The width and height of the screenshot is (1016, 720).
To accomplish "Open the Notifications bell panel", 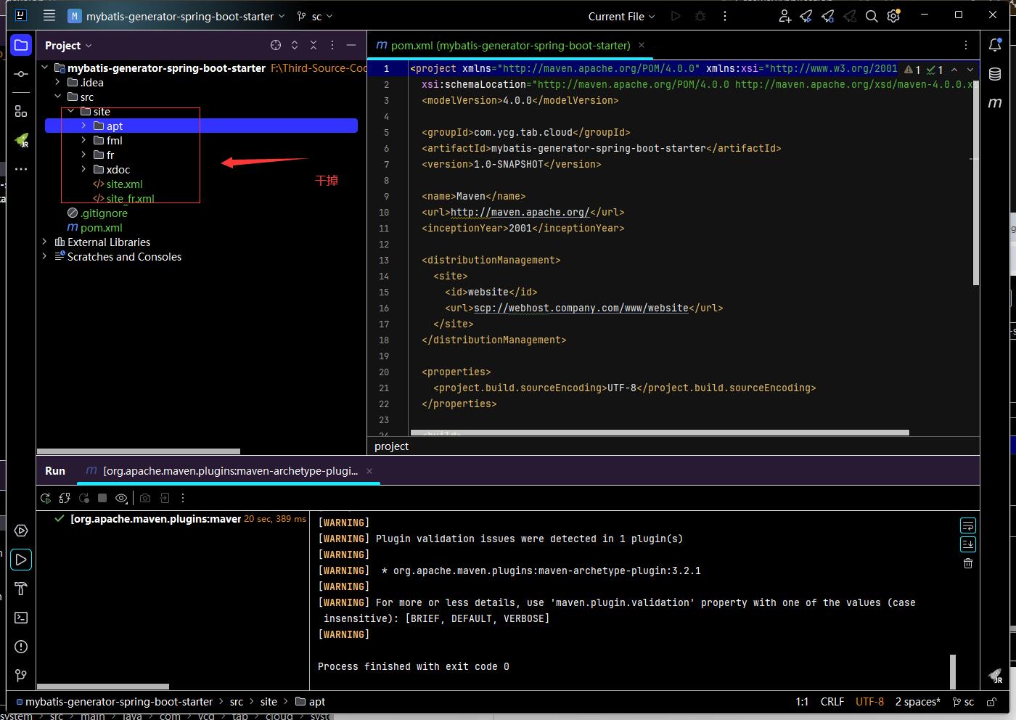I will 995,45.
